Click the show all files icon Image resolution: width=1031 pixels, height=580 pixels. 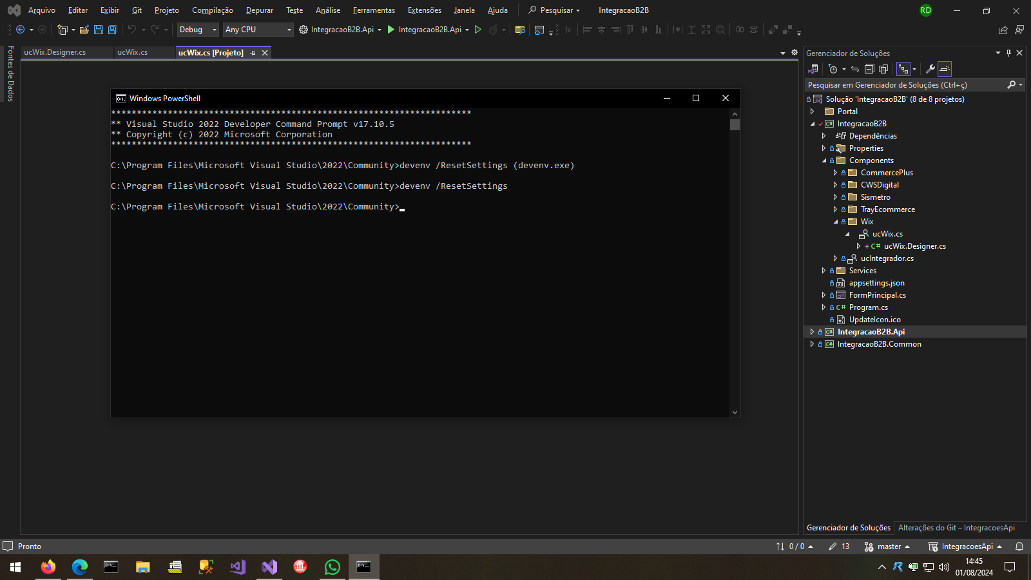883,69
